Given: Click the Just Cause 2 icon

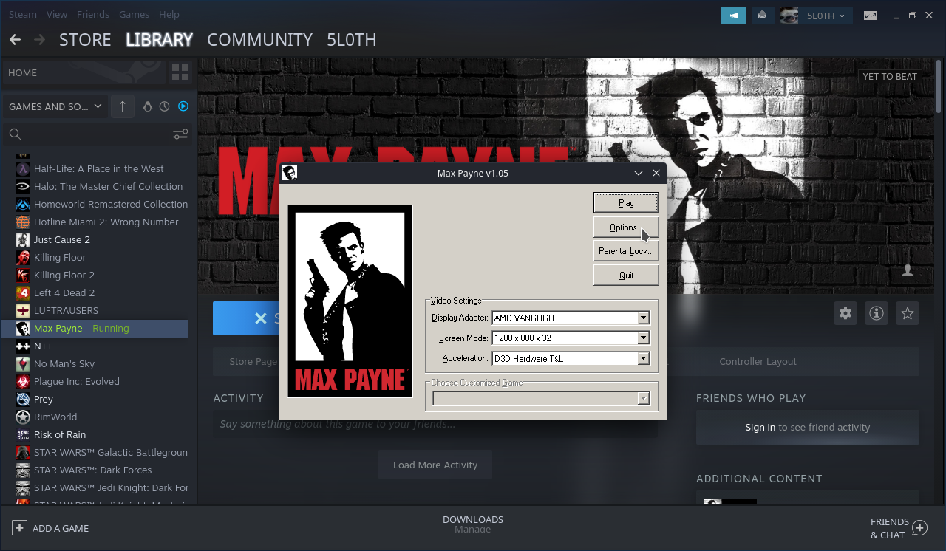Looking at the screenshot, I should pyautogui.click(x=22, y=240).
